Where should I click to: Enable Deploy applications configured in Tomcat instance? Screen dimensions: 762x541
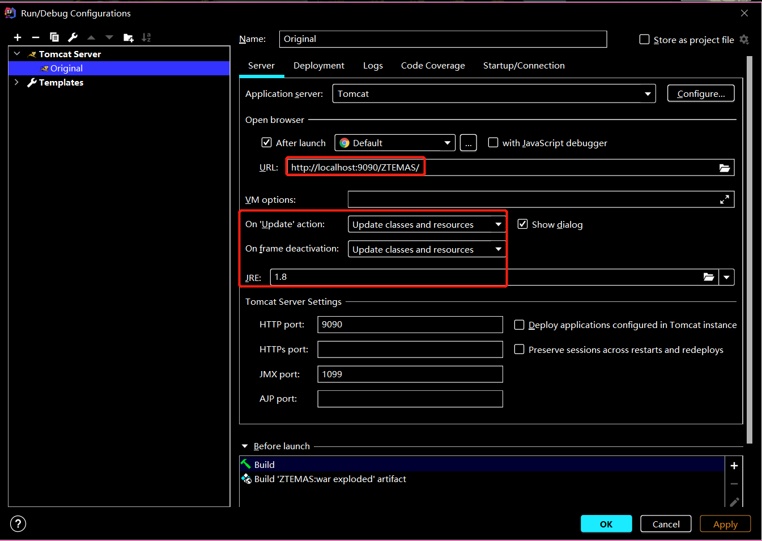pos(519,325)
